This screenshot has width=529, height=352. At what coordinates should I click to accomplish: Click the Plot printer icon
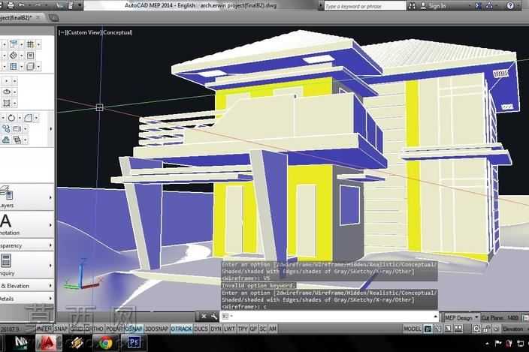[x=11, y=5]
